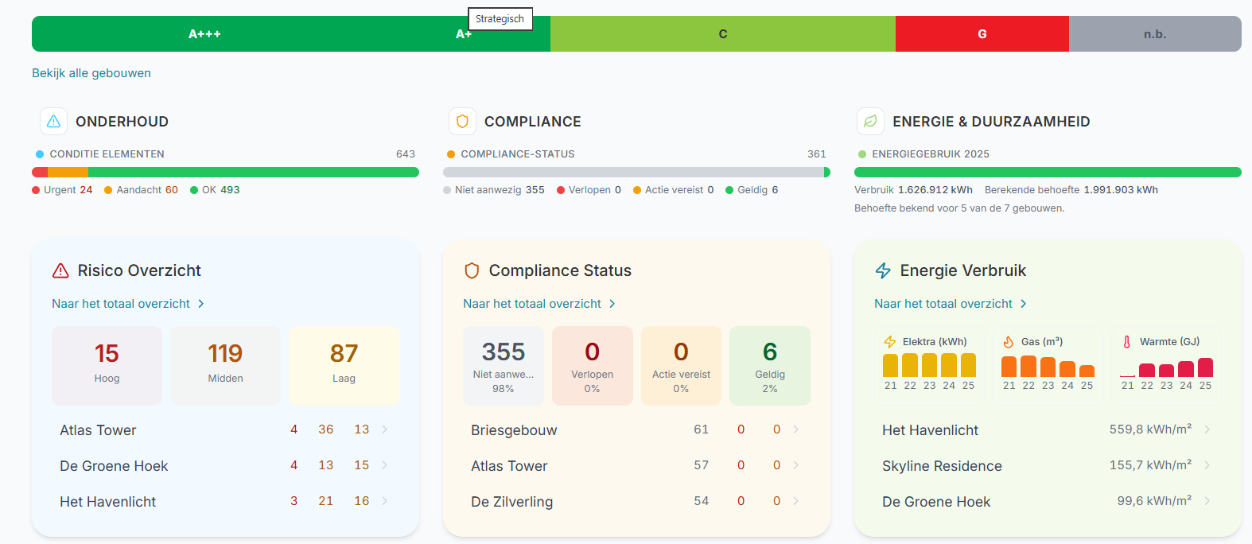The width and height of the screenshot is (1252, 544).
Task: Open the De Groene Hoek energy row chevron
Action: coord(1207,501)
